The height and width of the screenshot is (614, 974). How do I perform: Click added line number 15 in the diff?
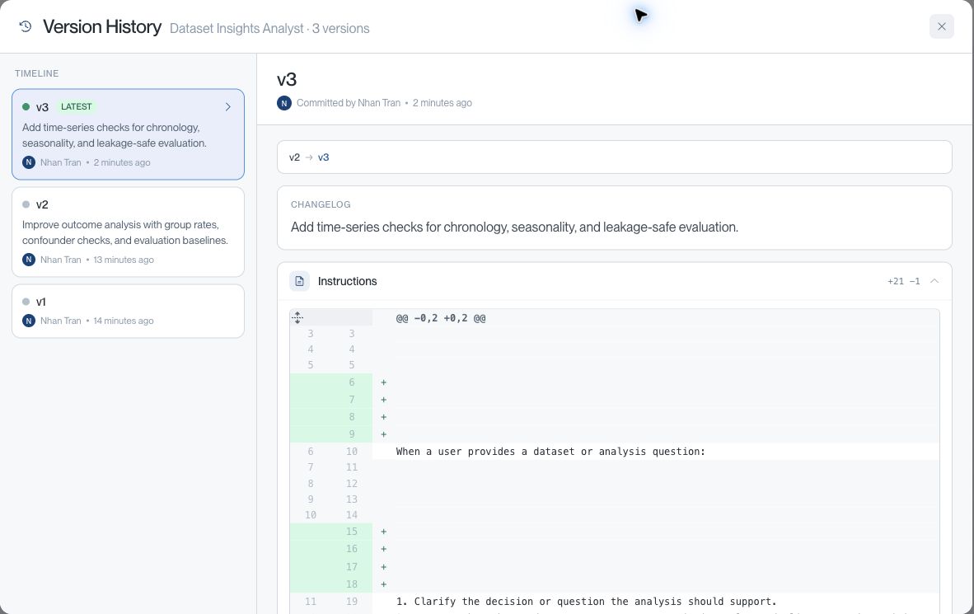click(352, 532)
